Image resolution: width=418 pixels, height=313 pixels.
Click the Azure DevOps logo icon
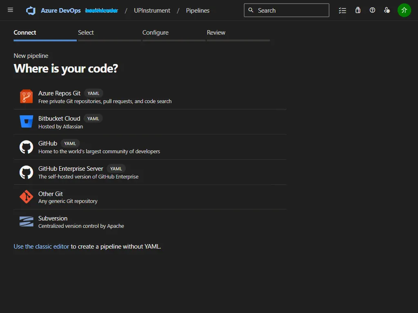(31, 11)
